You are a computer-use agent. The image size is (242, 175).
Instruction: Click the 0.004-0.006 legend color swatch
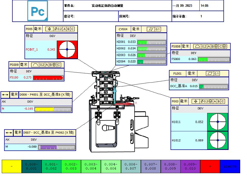tap(111, 166)
